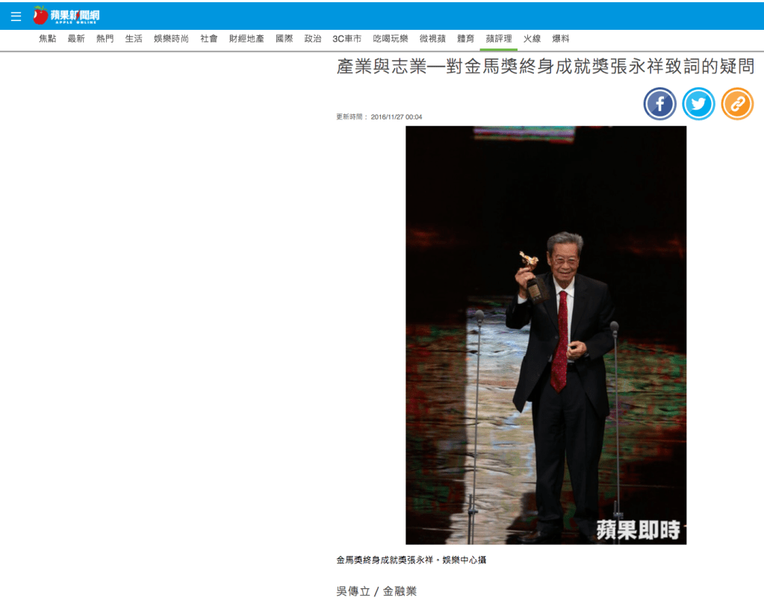Select the 國際 news tab
The width and height of the screenshot is (764, 612).
[x=285, y=39]
